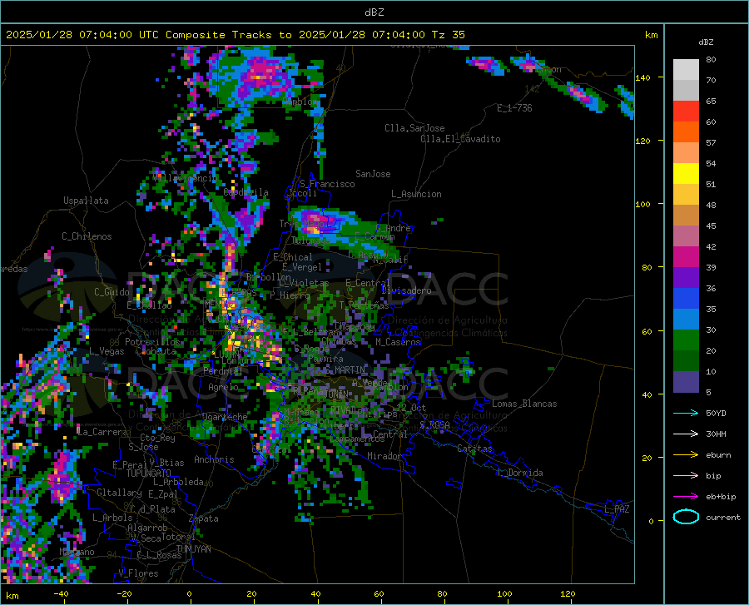Select the 54 dBZ yellow color swatch

(x=686, y=173)
